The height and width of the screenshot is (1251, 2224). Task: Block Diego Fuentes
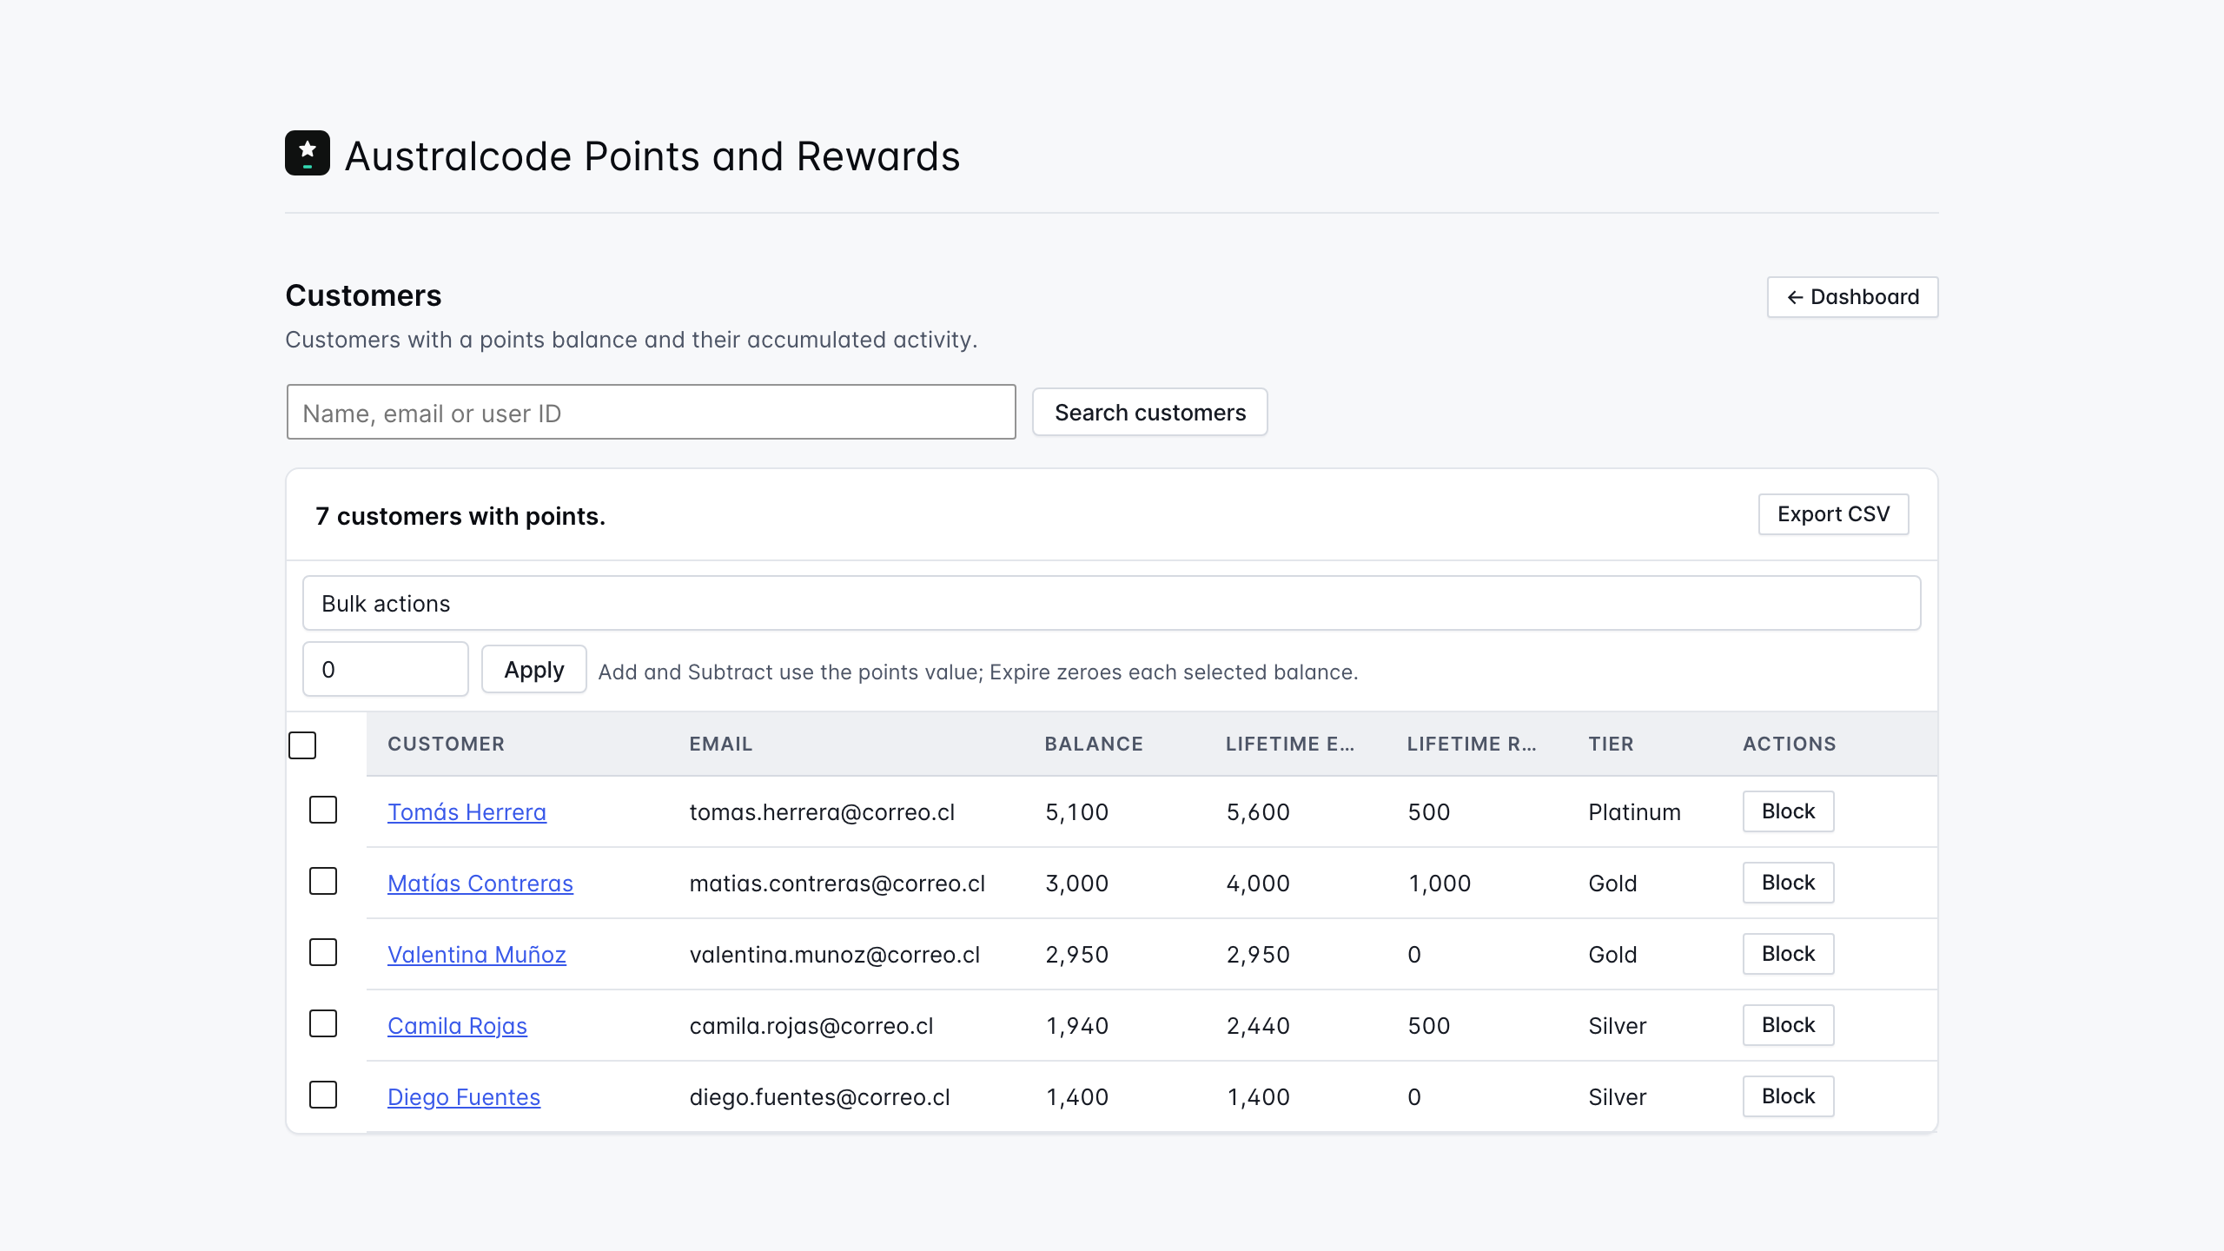click(1788, 1096)
